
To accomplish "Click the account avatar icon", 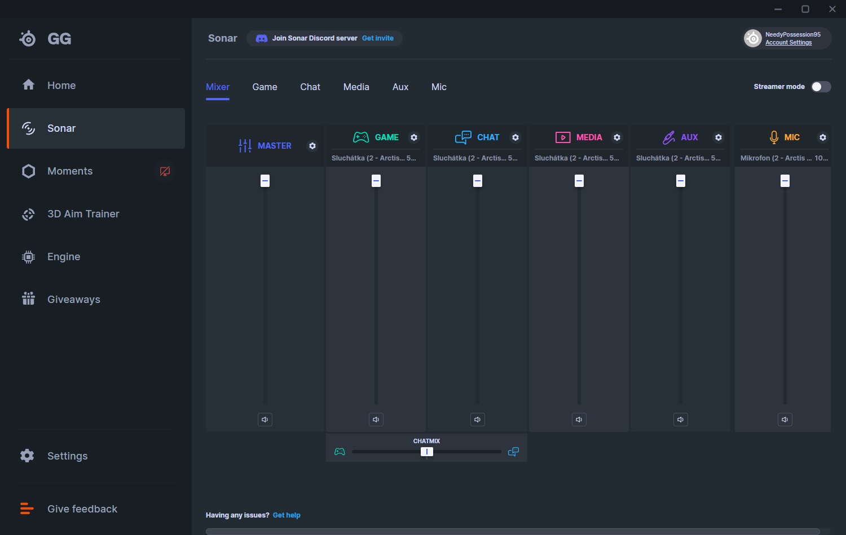I will tap(753, 38).
